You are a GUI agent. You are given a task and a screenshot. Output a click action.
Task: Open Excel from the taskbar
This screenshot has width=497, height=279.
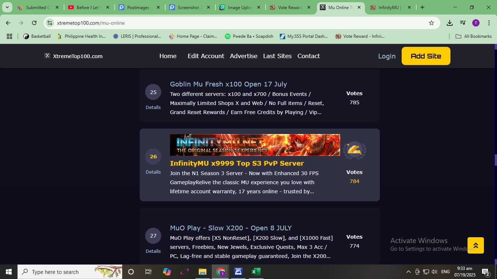point(256,272)
